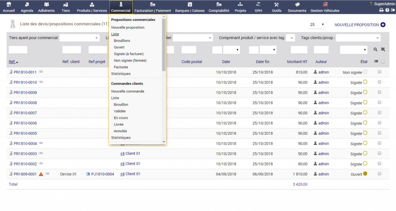
Task: Click the Montant HT filter input field
Action: tap(299, 50)
